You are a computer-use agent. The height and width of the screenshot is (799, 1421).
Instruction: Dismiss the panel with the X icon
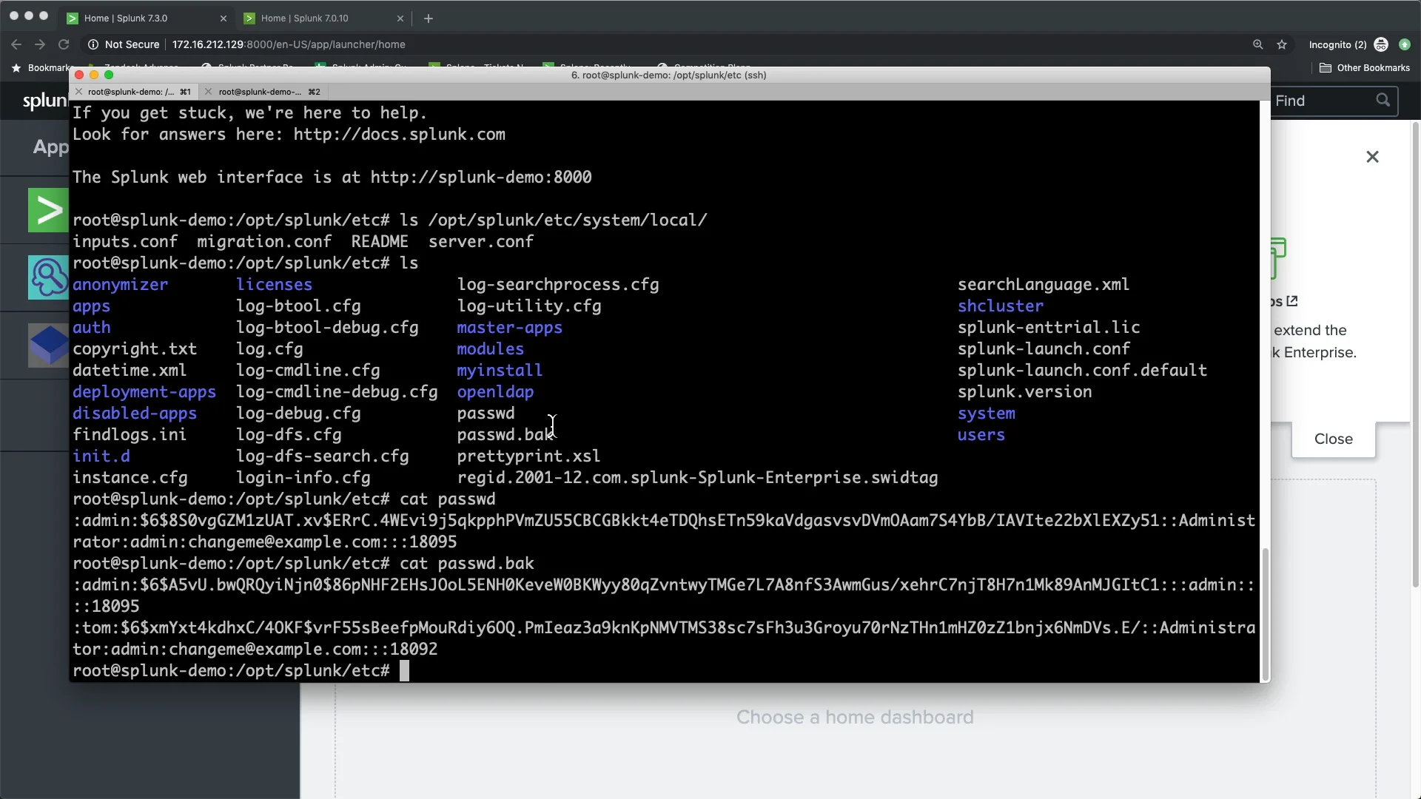pyautogui.click(x=1372, y=157)
